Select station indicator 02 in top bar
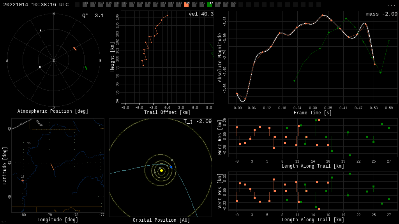The height and width of the screenshot is (224, 399). (x=93, y=4)
